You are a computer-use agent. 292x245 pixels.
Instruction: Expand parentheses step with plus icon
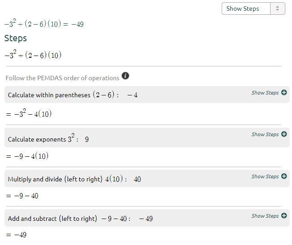pos(284,93)
